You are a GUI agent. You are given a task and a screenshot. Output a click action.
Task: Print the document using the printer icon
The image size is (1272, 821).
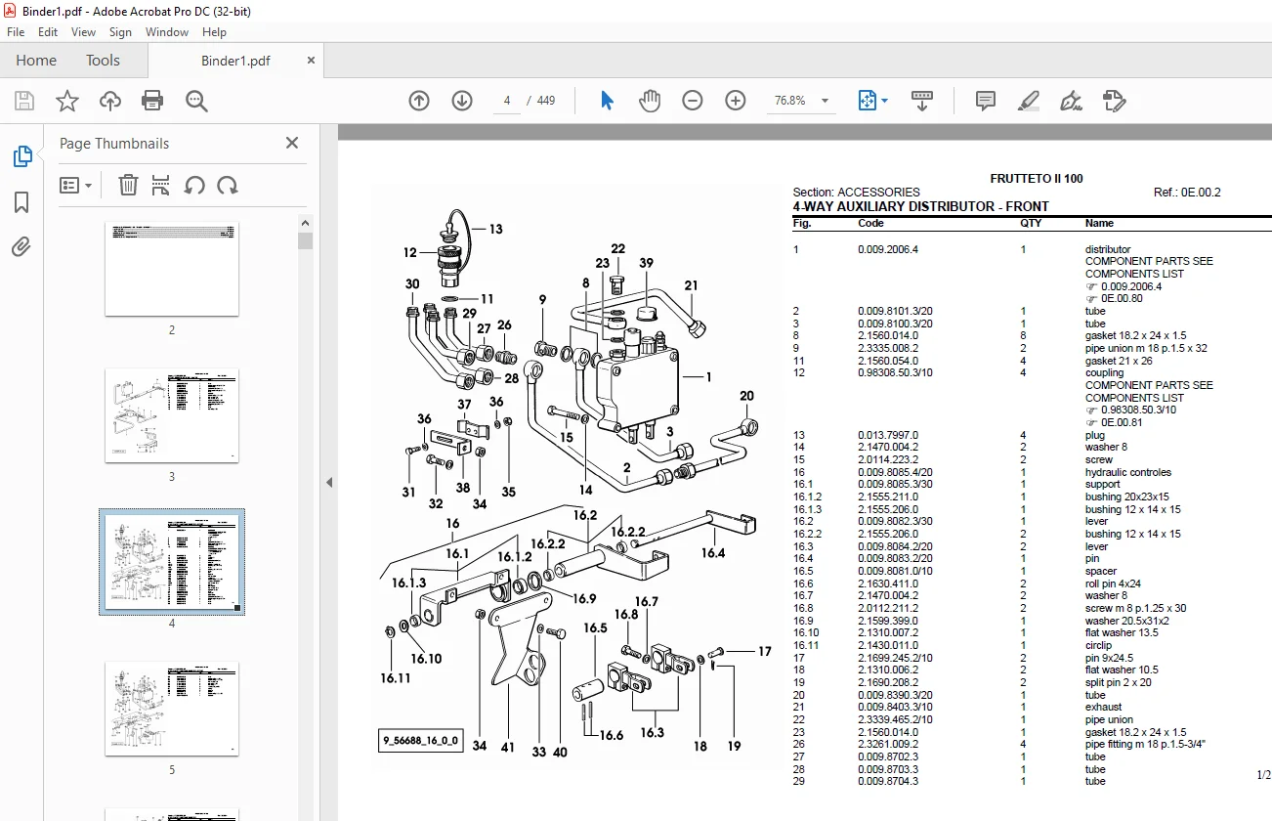(152, 101)
